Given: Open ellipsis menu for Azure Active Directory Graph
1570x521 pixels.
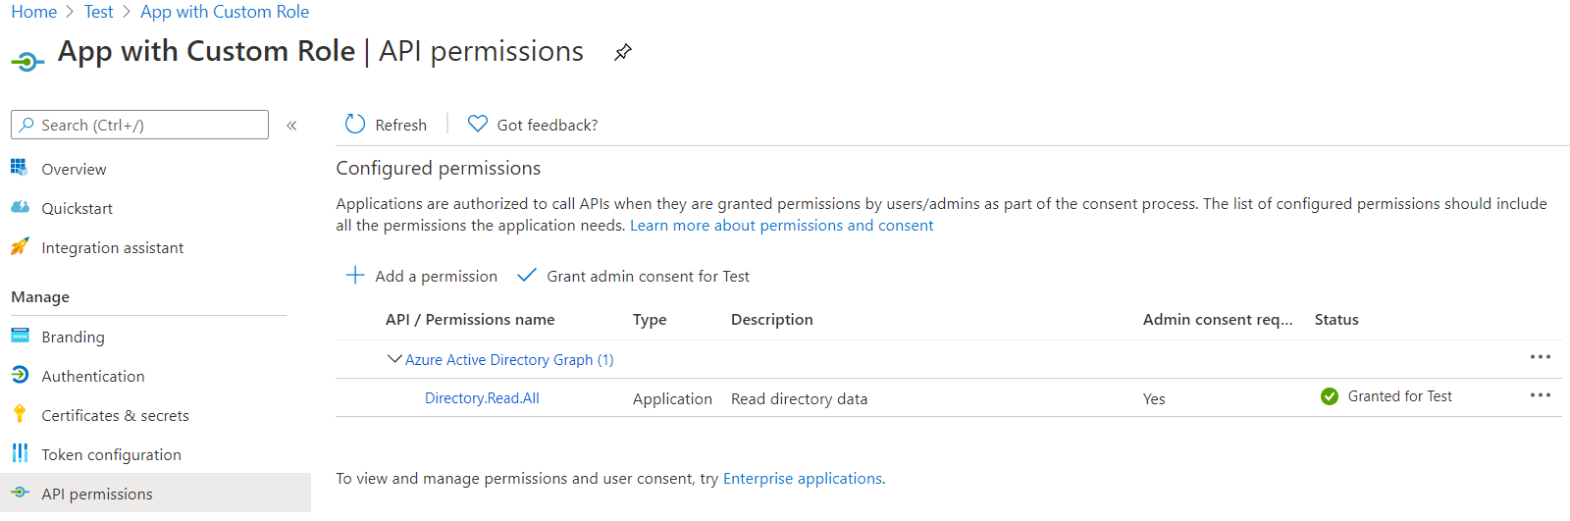Looking at the screenshot, I should 1540,357.
